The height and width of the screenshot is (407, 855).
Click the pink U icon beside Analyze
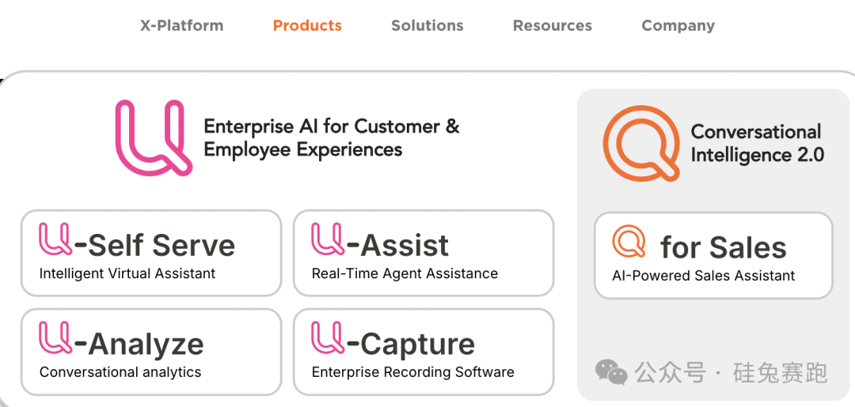pos(55,338)
